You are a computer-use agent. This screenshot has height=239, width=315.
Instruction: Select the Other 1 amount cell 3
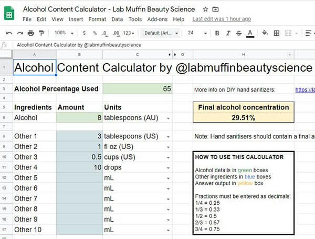pos(80,136)
